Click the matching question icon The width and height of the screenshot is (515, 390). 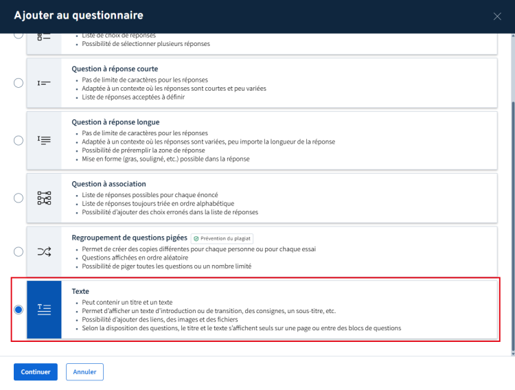(x=44, y=198)
